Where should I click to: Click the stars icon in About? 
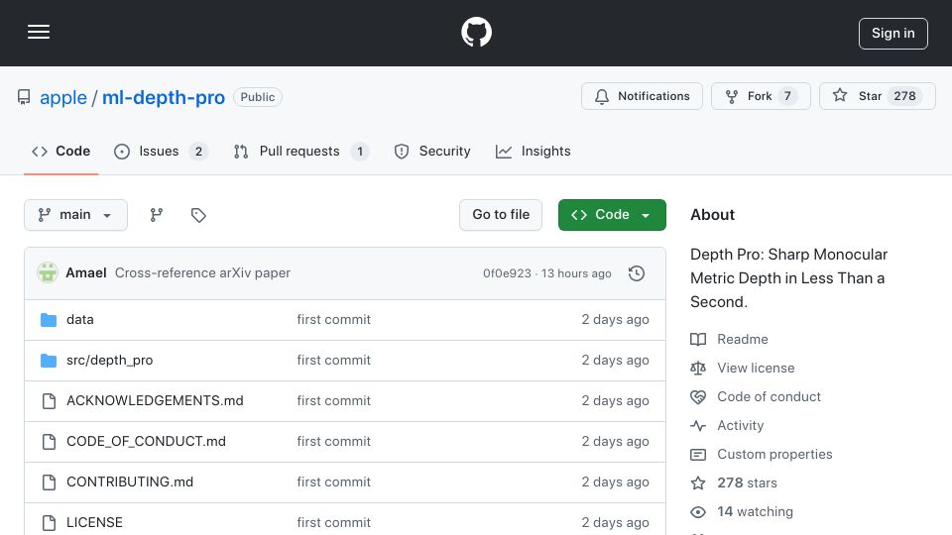pos(698,482)
